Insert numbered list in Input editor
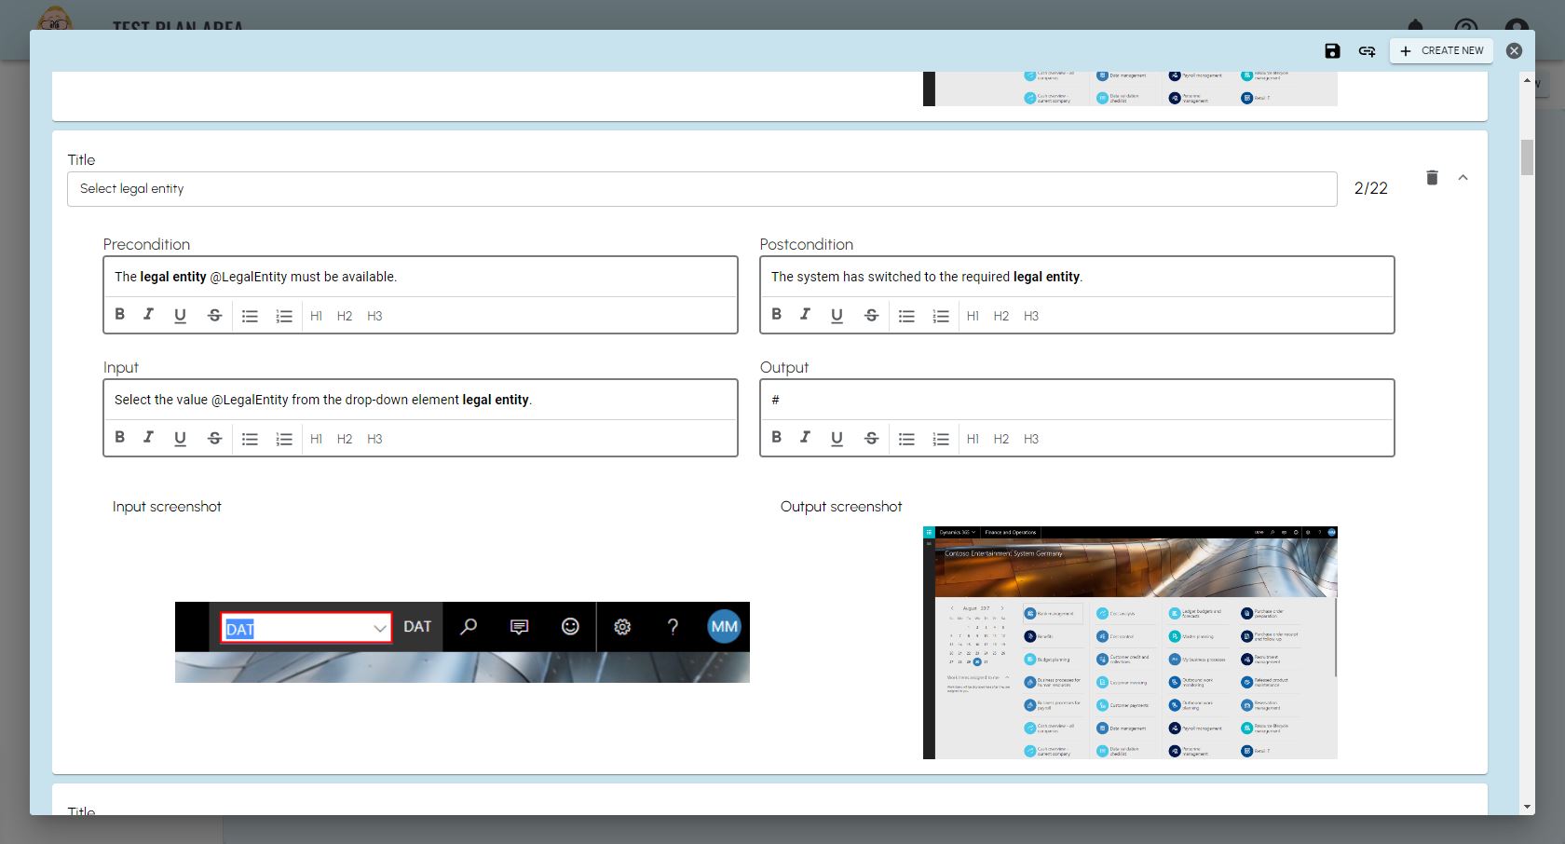Image resolution: width=1565 pixels, height=844 pixels. (284, 439)
